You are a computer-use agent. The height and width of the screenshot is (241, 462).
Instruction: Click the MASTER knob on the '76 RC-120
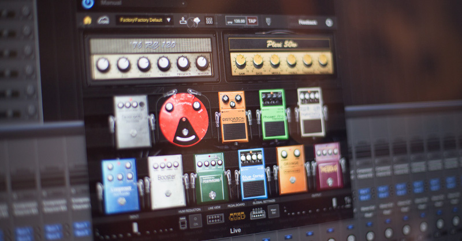point(202,63)
